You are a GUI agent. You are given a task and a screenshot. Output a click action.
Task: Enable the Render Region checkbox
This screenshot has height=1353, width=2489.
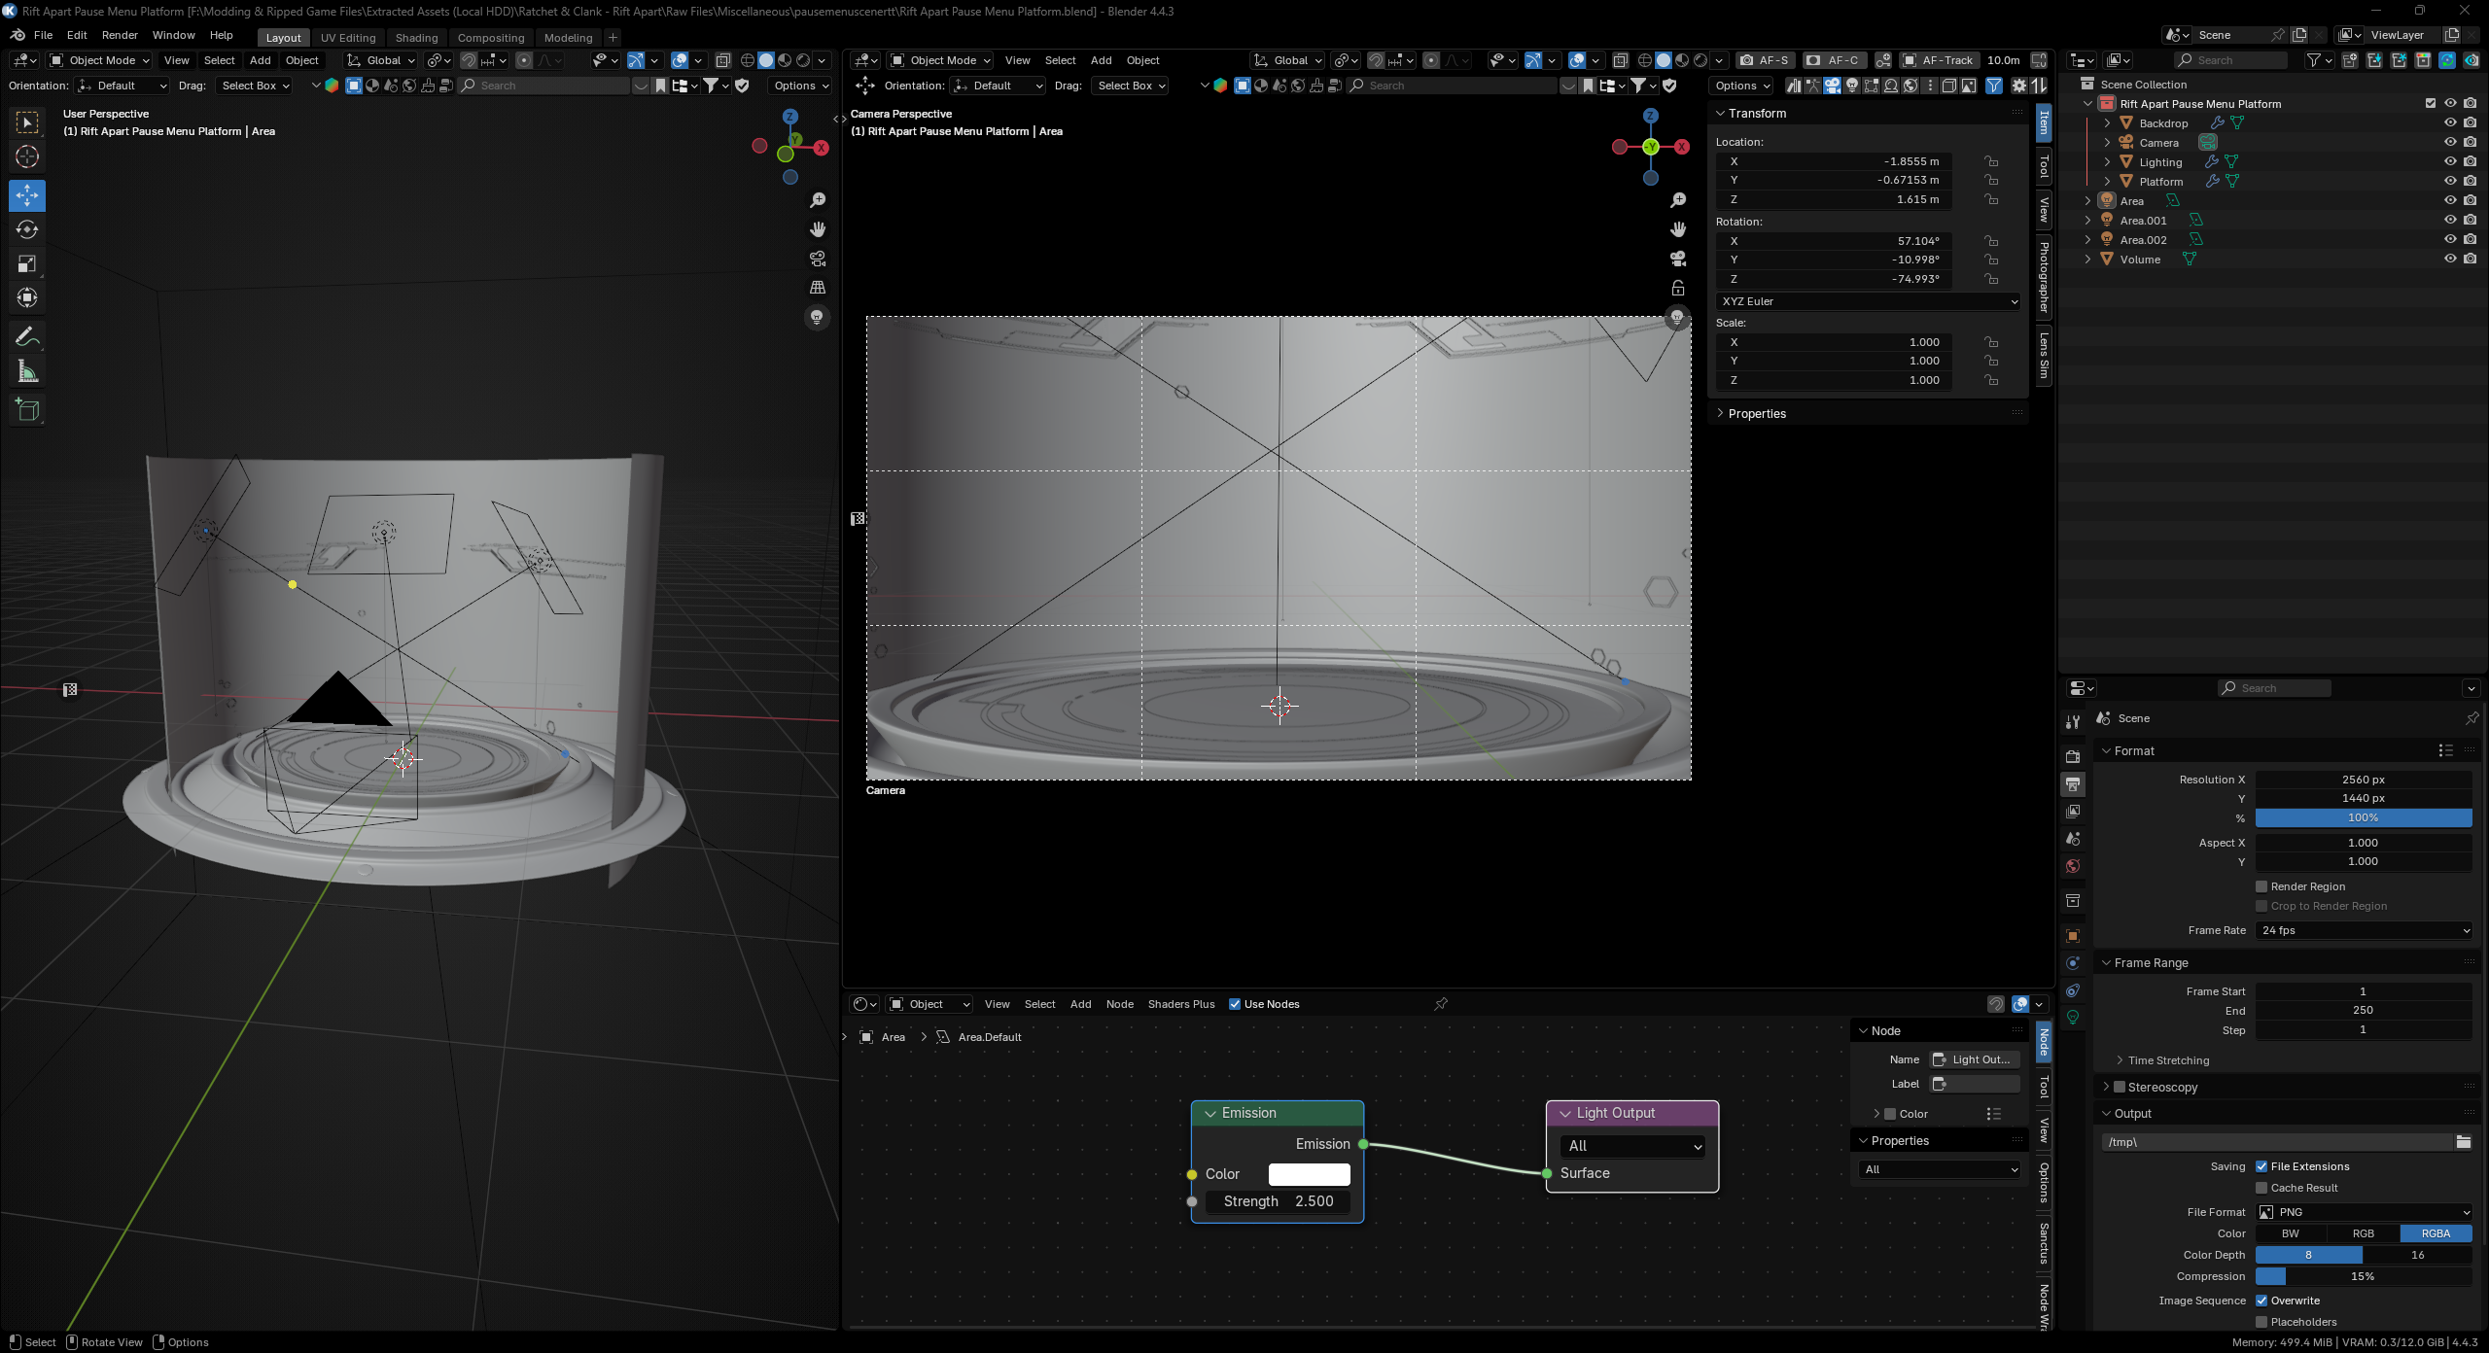pos(2261,886)
